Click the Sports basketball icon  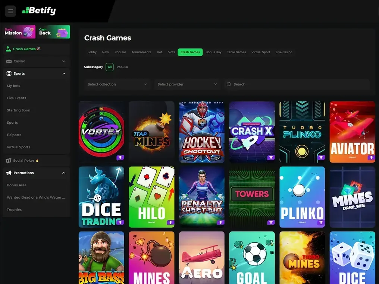[x=9, y=73]
